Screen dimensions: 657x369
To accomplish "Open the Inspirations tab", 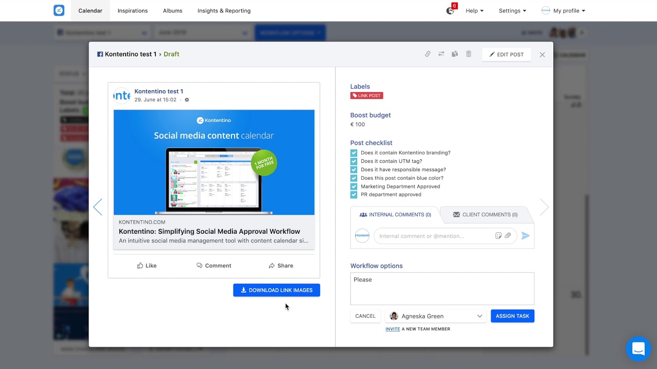I will [x=132, y=11].
